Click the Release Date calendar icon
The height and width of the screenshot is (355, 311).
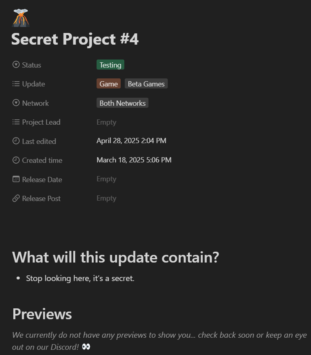point(16,179)
